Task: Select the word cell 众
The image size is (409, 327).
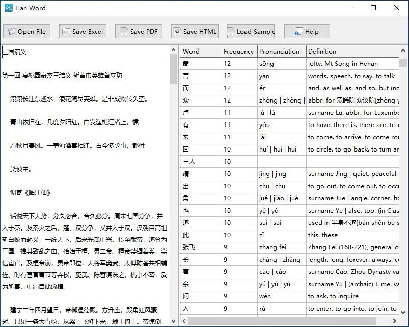Action: 201,100
